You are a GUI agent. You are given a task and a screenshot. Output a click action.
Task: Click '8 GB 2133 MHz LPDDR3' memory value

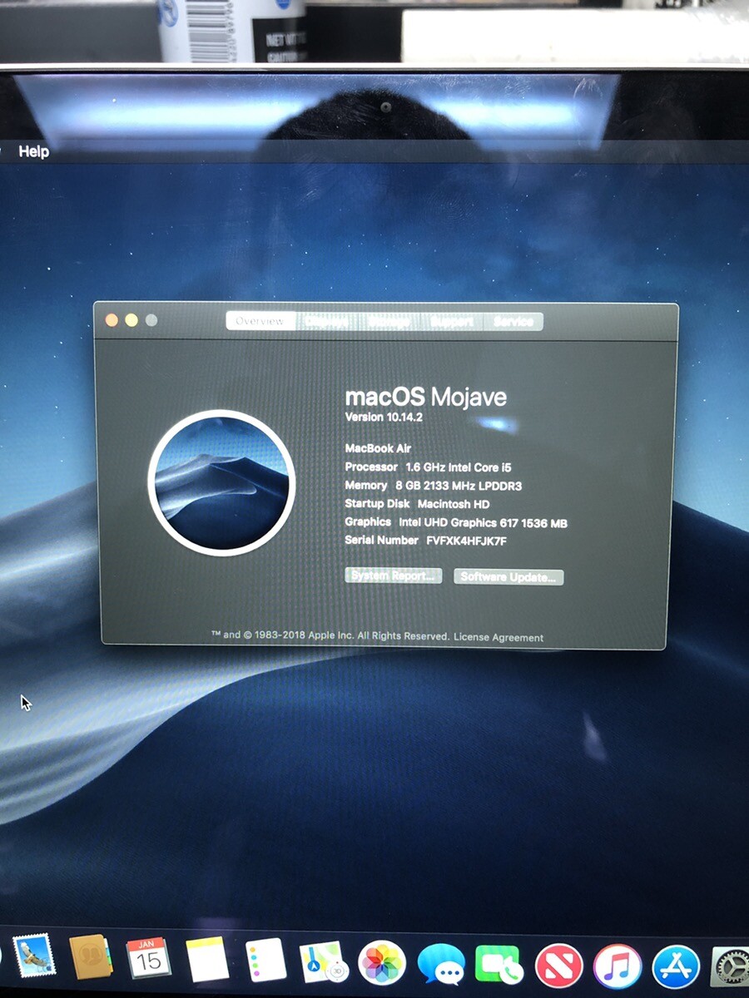[x=459, y=486]
